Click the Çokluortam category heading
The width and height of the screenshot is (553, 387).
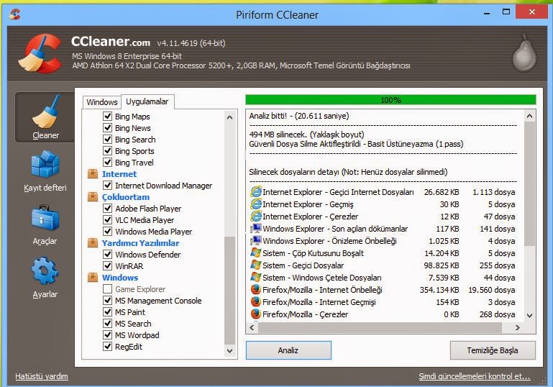point(126,197)
